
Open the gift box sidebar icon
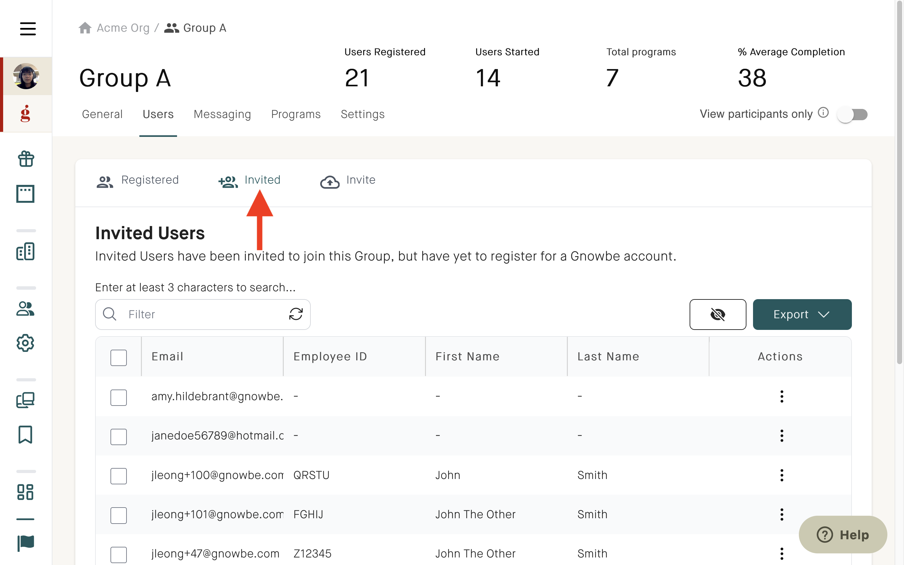pos(26,159)
